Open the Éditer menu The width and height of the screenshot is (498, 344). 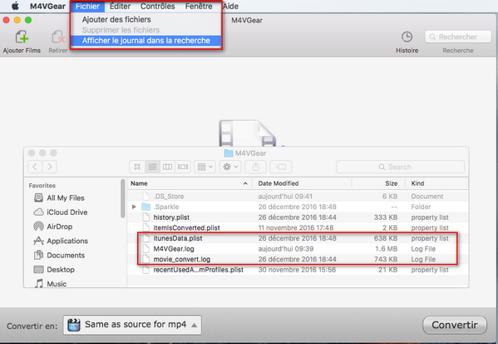coord(120,6)
